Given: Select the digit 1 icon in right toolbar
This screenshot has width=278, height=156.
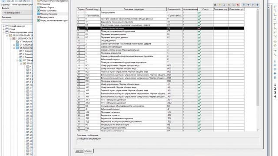Looking at the screenshot, I should pyautogui.click(x=275, y=85).
